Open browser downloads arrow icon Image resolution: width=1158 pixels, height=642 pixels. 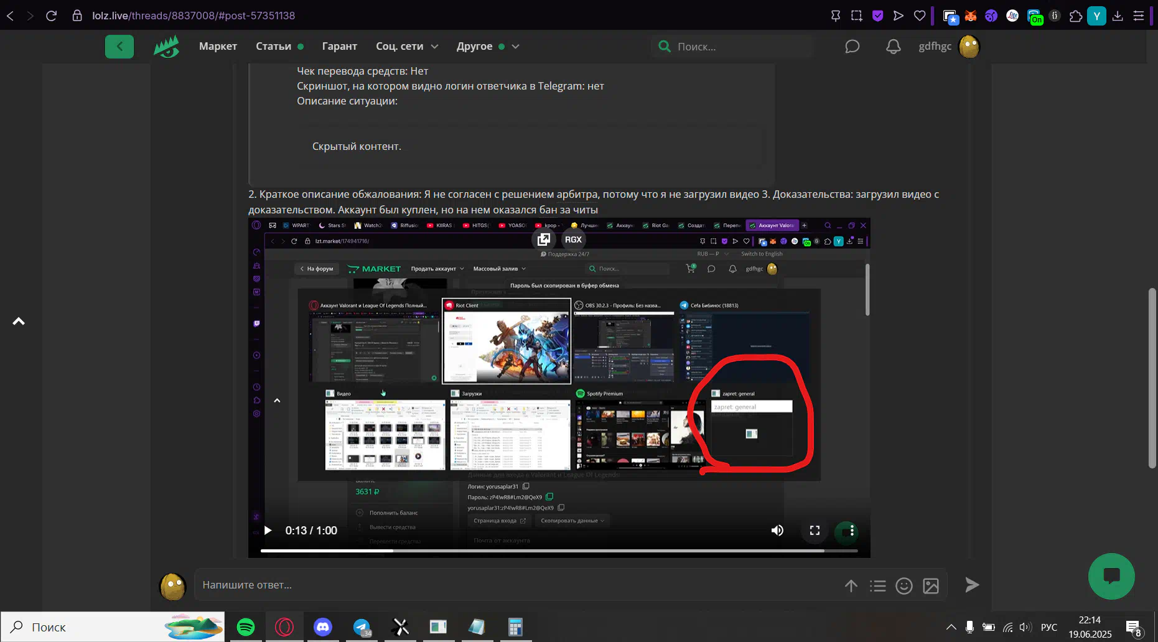point(1118,16)
